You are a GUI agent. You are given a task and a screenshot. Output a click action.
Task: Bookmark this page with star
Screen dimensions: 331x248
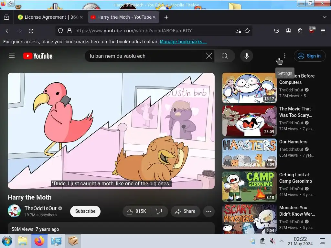[247, 31]
